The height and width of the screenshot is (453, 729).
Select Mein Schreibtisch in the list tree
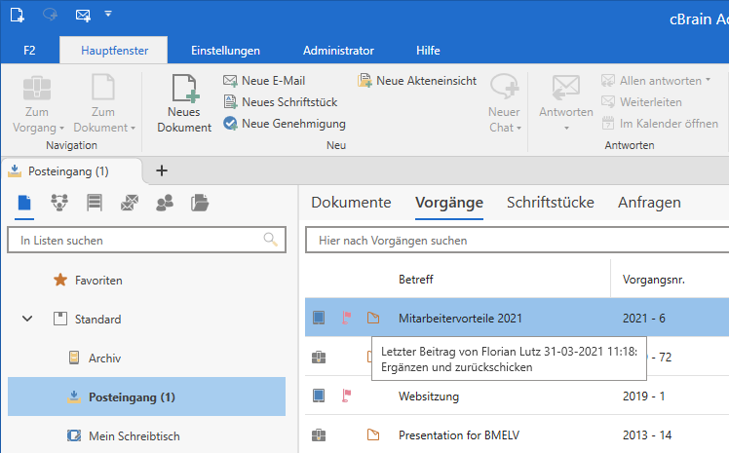click(x=134, y=436)
